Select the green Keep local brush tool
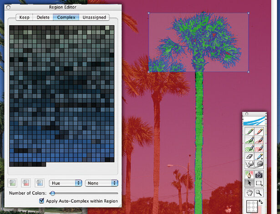This screenshot has height=214, width=280. 249,131
